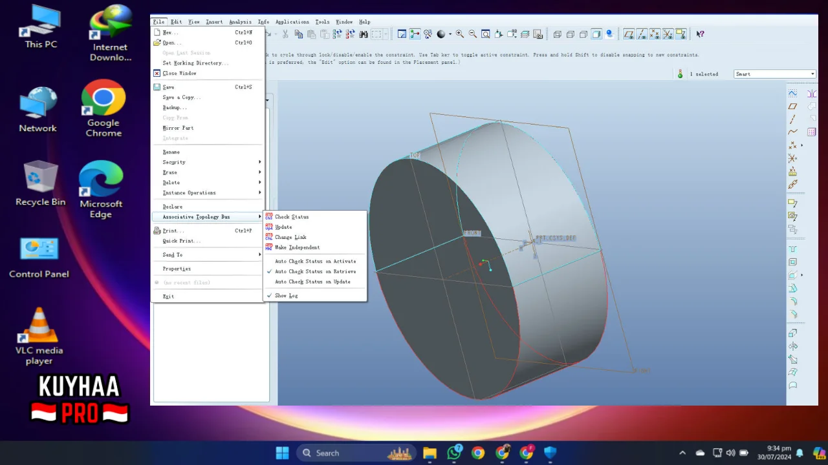Viewport: 828px width, 465px height.
Task: Open File Explorer from the taskbar
Action: 430,453
